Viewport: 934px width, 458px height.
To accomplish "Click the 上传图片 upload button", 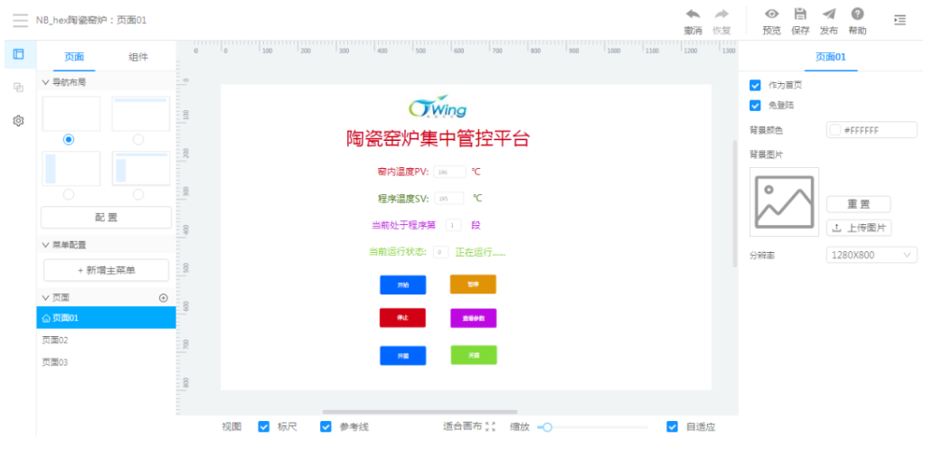I will coord(859,228).
